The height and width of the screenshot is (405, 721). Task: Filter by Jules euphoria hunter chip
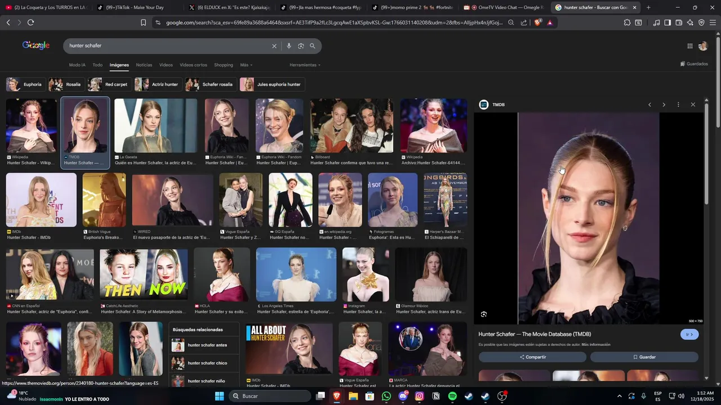(272, 84)
